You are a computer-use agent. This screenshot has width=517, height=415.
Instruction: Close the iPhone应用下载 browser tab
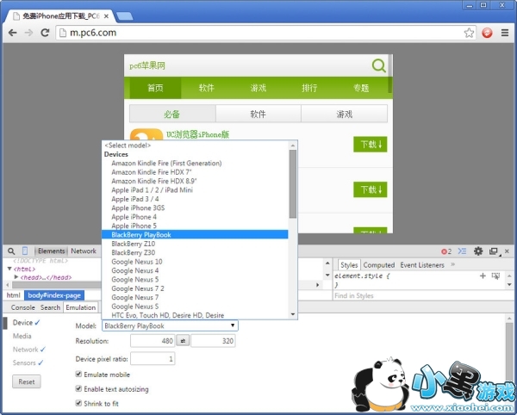(106, 16)
